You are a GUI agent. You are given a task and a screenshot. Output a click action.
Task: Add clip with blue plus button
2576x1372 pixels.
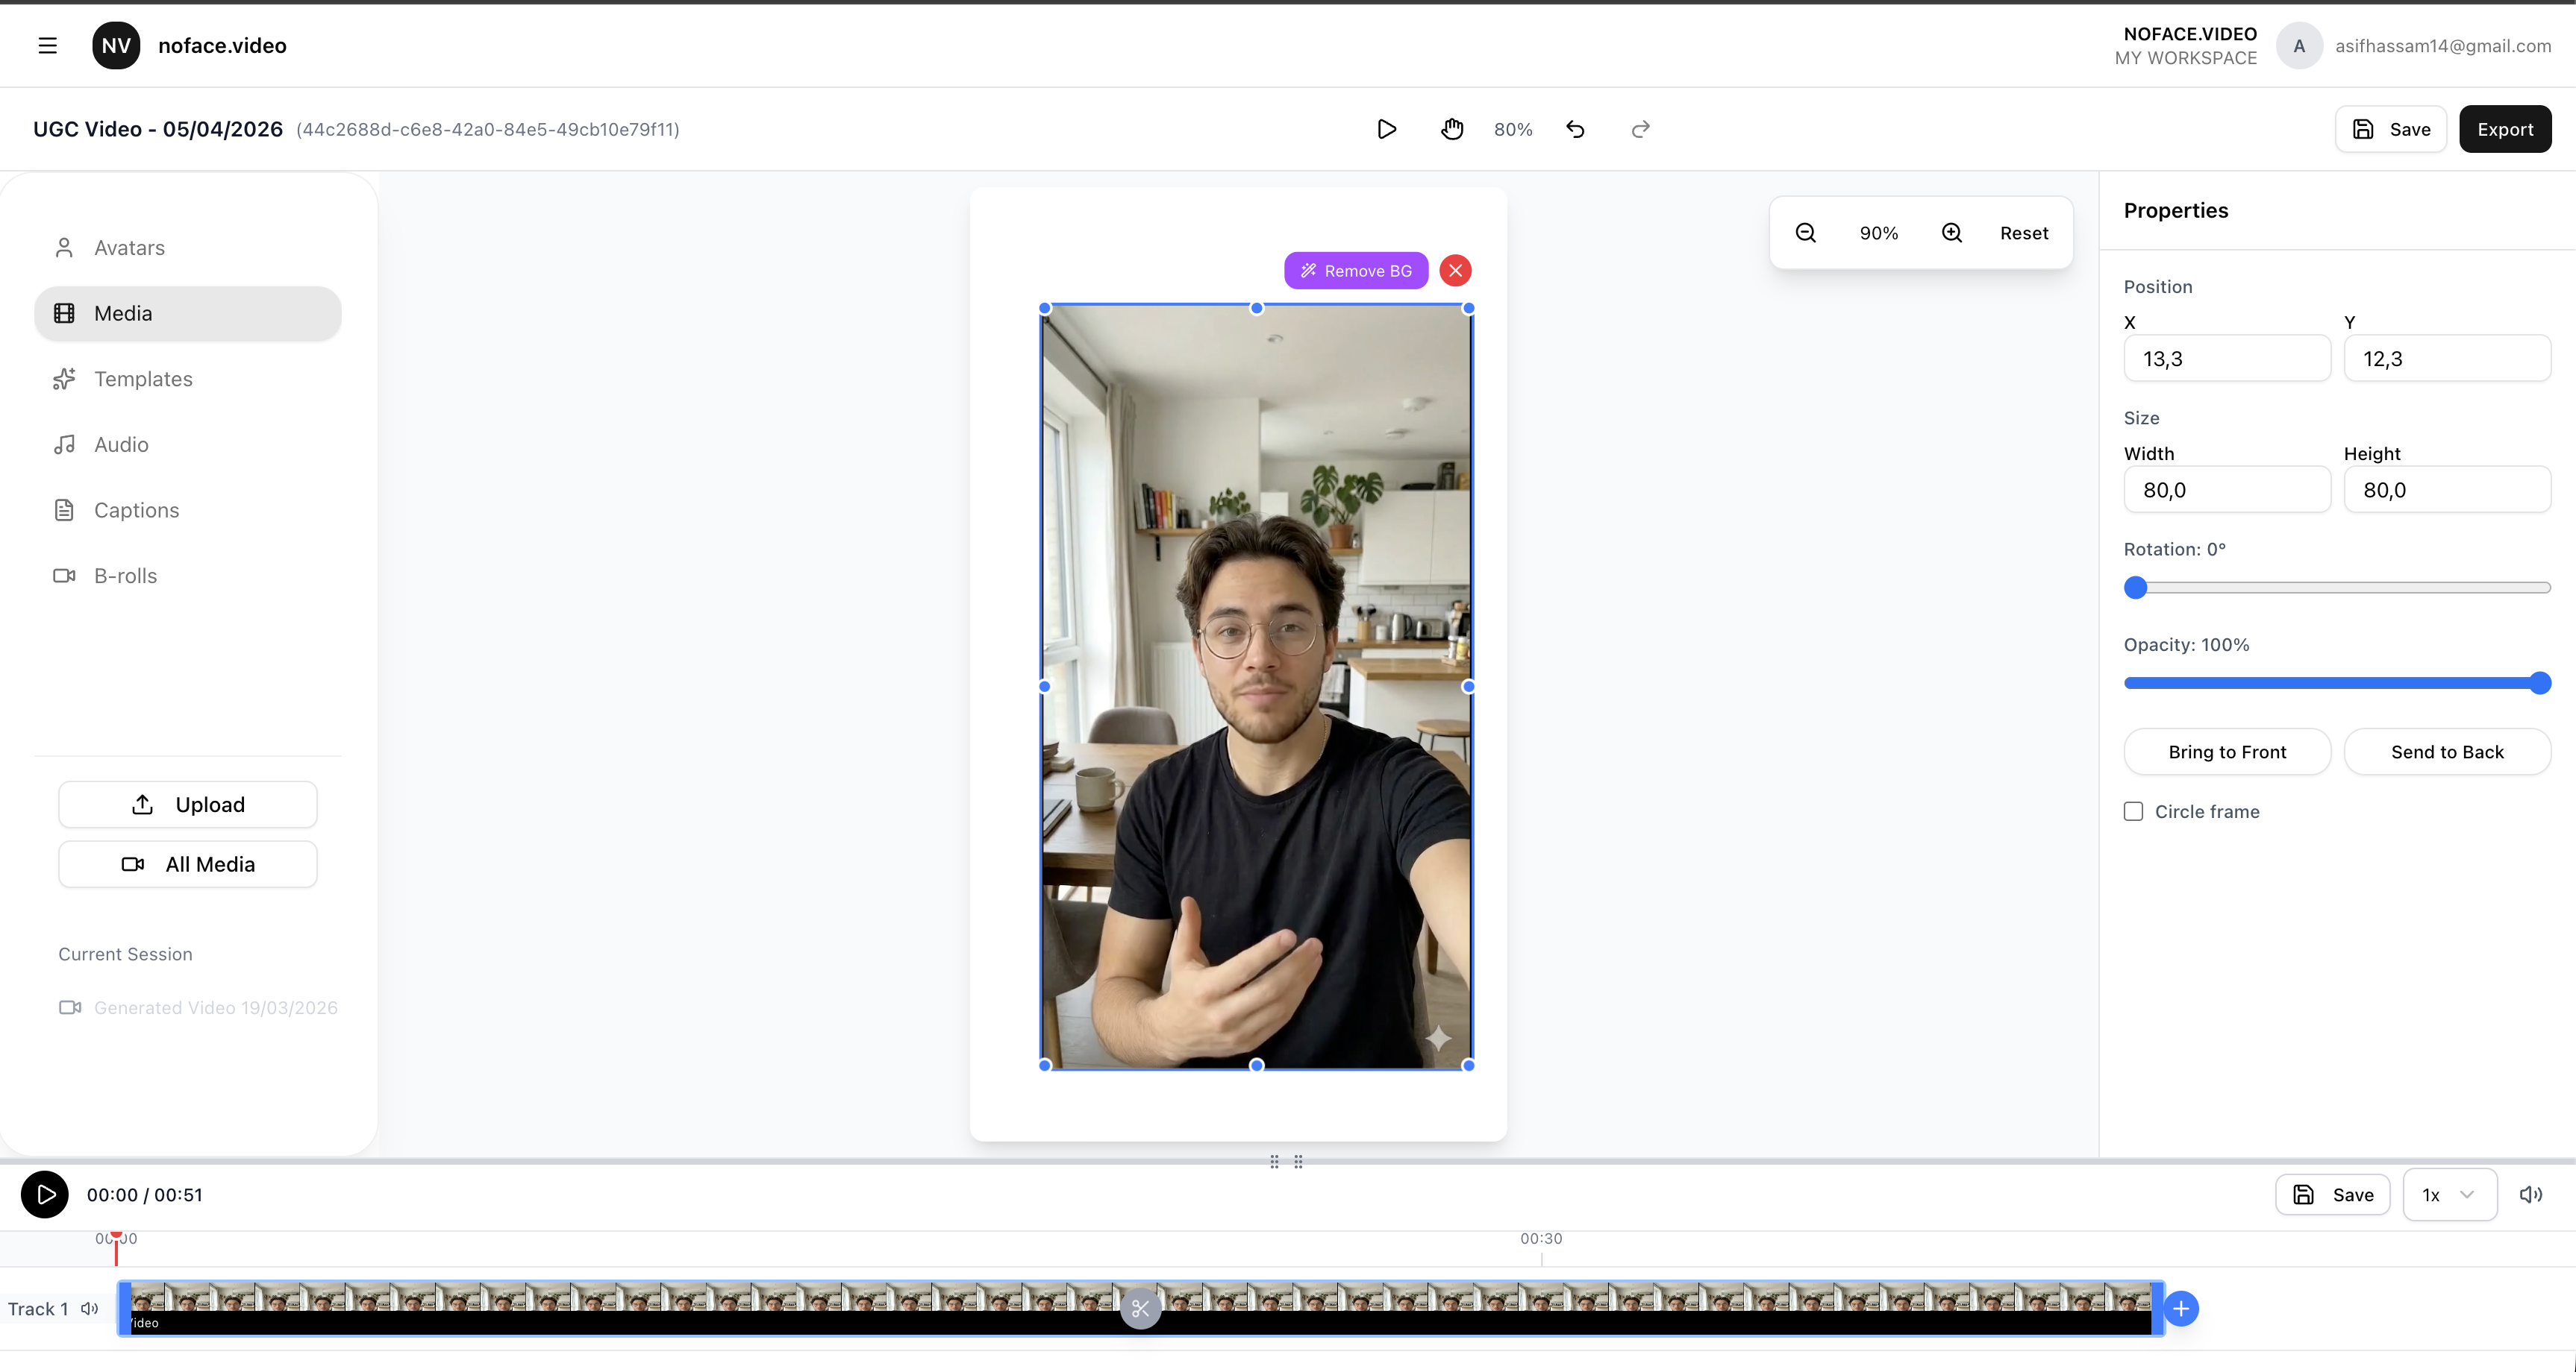pyautogui.click(x=2181, y=1308)
